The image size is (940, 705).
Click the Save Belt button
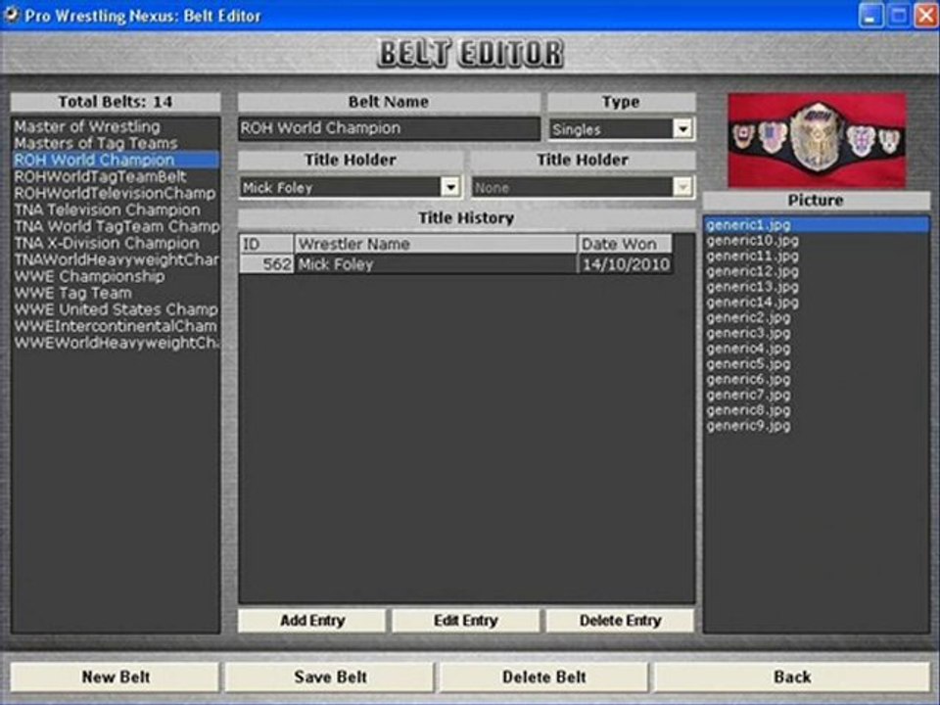(x=330, y=677)
